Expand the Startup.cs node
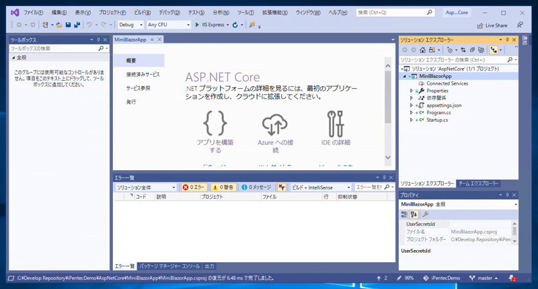This screenshot has width=538, height=289. coord(412,120)
